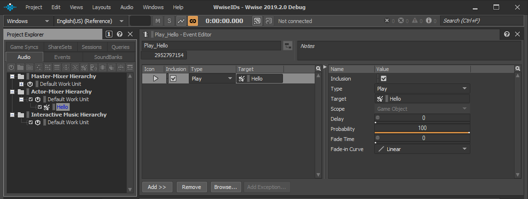Image resolution: width=528 pixels, height=199 pixels.
Task: Open the Fade-in Curve Linear dropdown
Action: 422,149
